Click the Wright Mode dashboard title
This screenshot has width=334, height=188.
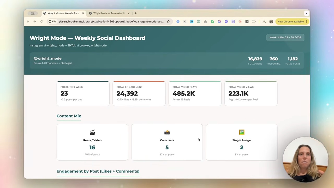[x=87, y=38]
